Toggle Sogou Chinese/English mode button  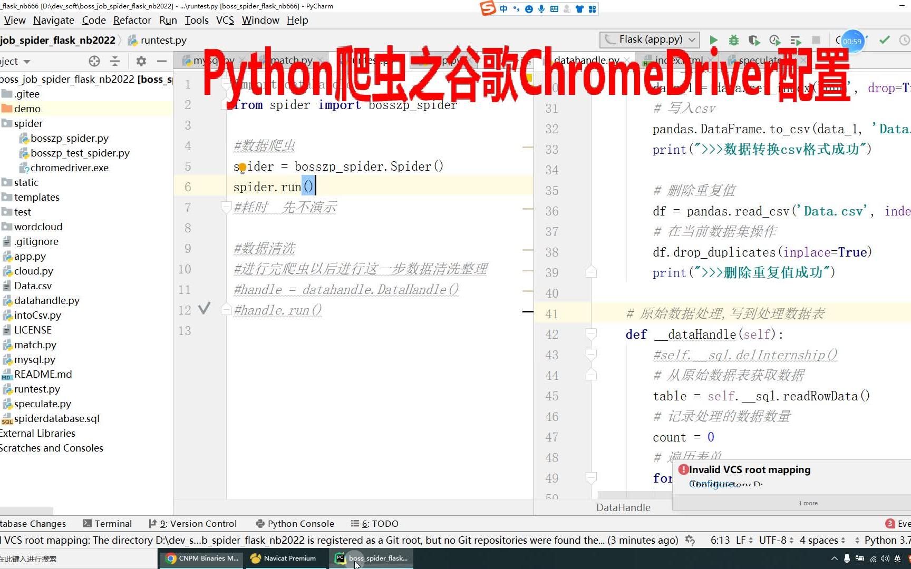(503, 9)
